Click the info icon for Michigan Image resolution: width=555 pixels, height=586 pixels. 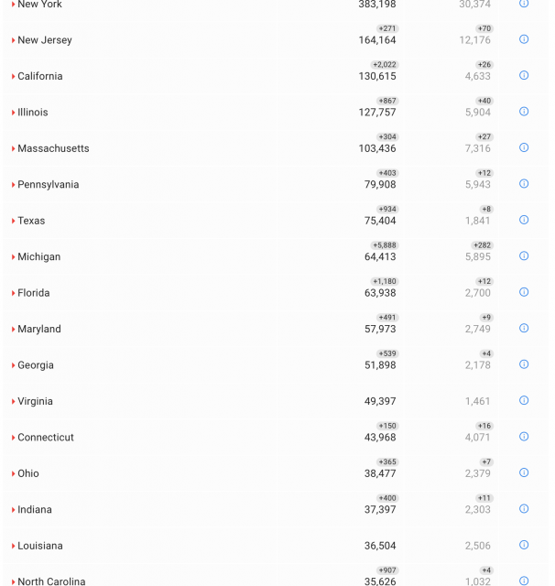click(x=524, y=256)
